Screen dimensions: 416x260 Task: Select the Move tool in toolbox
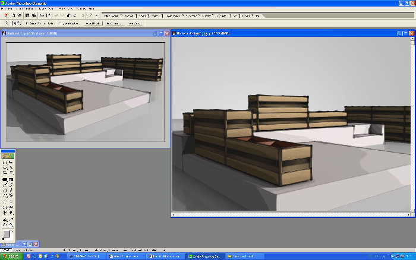click(x=11, y=161)
